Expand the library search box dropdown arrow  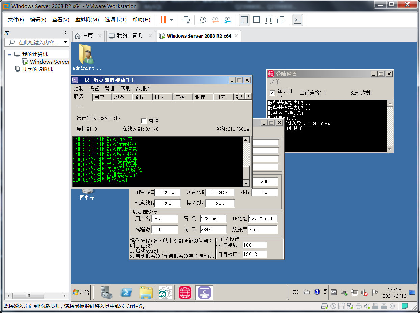click(65, 42)
